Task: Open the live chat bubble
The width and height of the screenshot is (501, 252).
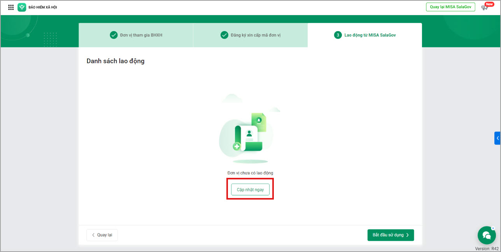Action: tap(486, 235)
